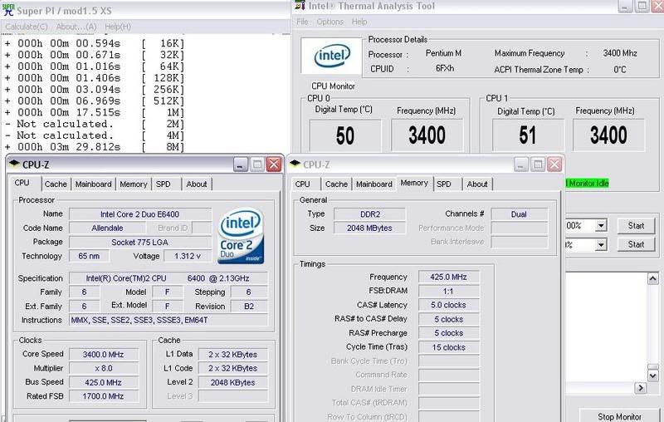The width and height of the screenshot is (664, 422).
Task: Click the FSB:DRAM value 1:1
Action: click(x=448, y=291)
